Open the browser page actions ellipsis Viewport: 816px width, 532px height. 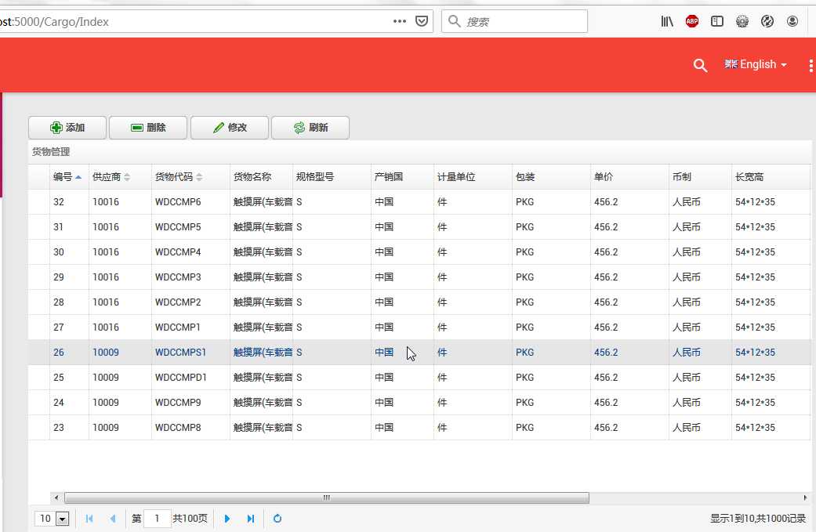point(400,21)
